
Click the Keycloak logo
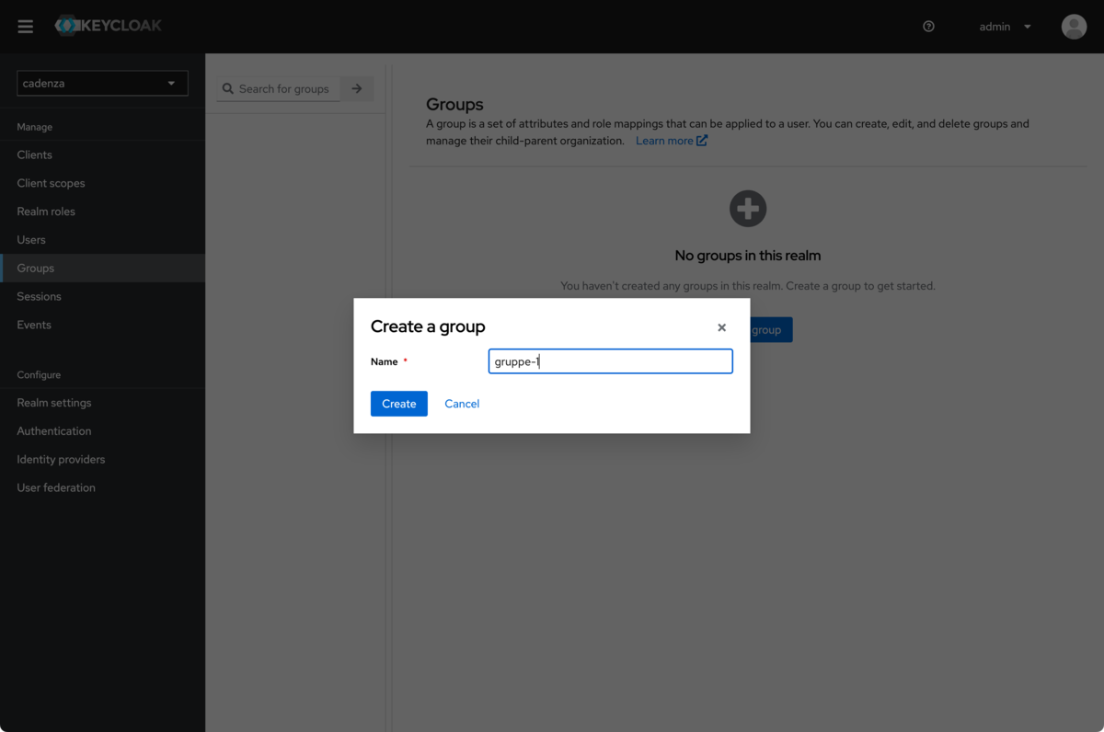108,26
